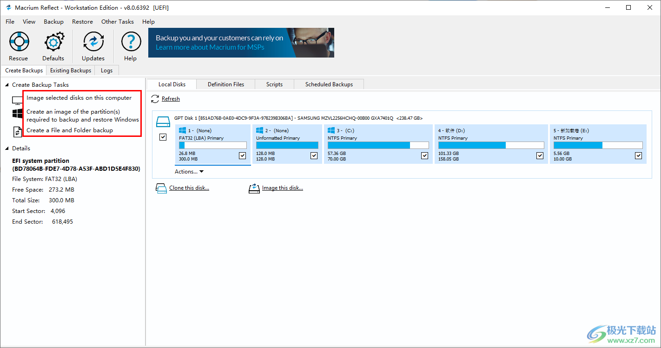The width and height of the screenshot is (661, 348).
Task: Open the Restore menu
Action: click(82, 22)
